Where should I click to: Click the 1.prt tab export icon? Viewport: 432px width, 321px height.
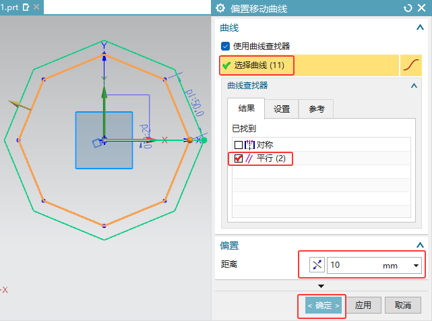pos(26,7)
